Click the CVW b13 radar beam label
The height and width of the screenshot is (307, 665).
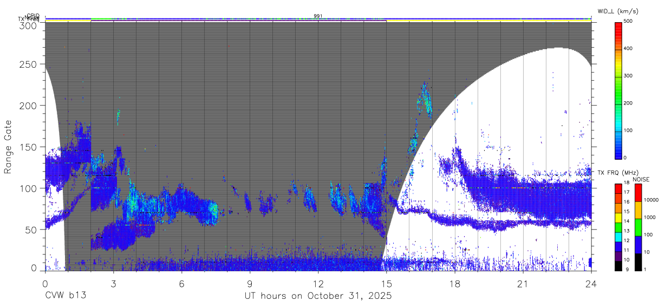pos(66,296)
